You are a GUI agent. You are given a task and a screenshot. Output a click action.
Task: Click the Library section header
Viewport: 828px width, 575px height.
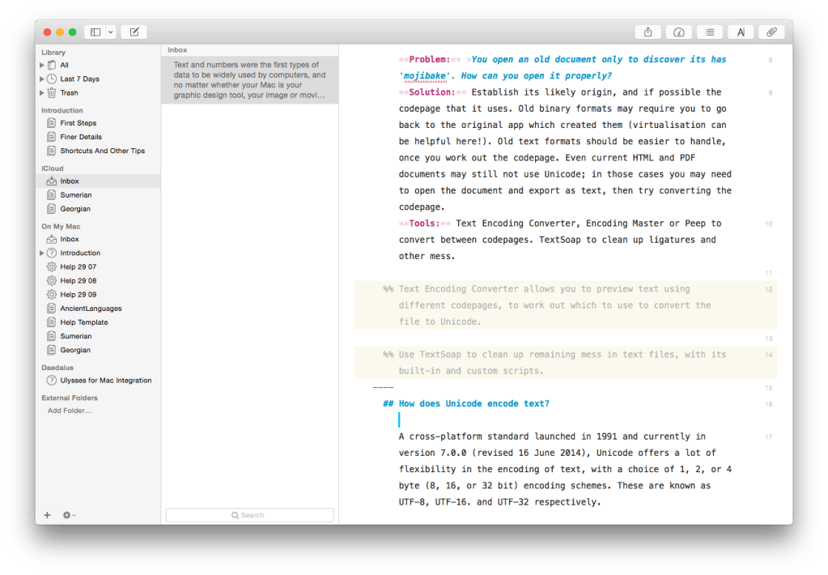[x=53, y=53]
